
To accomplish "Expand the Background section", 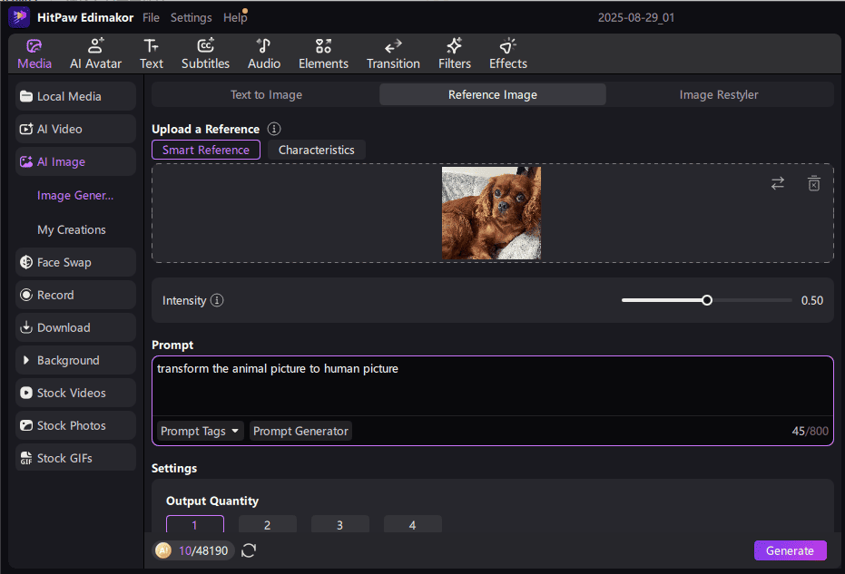I will (x=75, y=360).
